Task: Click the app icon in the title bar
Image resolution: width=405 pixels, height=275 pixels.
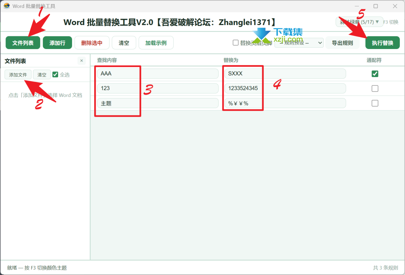Action: (7, 6)
